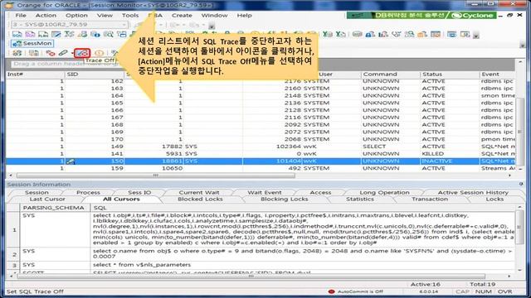This screenshot has height=298, width=531.
Task: Click the blue info database toolbar icon
Action: 95,34
